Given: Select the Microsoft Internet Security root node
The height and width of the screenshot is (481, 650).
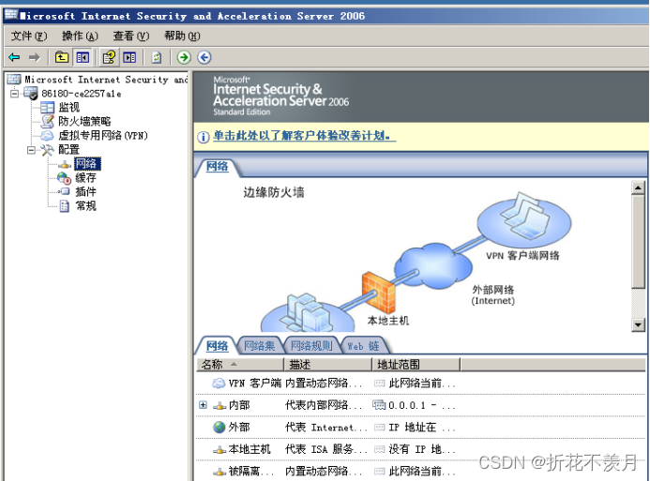Looking at the screenshot, I should [x=106, y=79].
